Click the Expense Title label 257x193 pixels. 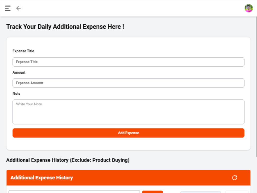pyautogui.click(x=23, y=51)
